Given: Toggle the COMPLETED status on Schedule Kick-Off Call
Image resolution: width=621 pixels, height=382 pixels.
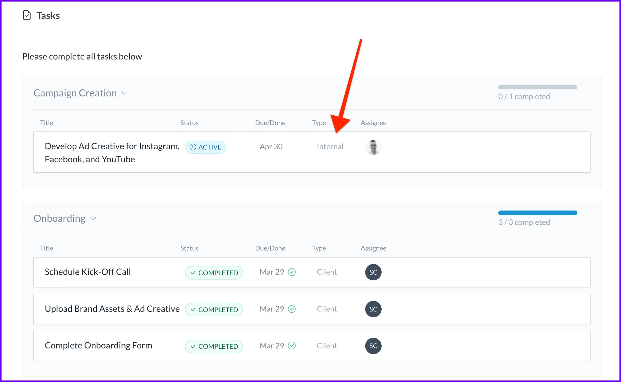Looking at the screenshot, I should [214, 273].
